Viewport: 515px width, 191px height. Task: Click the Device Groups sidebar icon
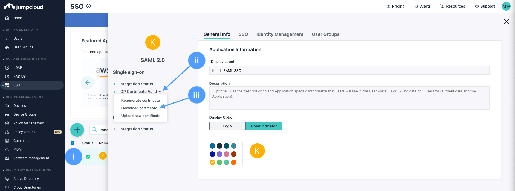pos(7,114)
